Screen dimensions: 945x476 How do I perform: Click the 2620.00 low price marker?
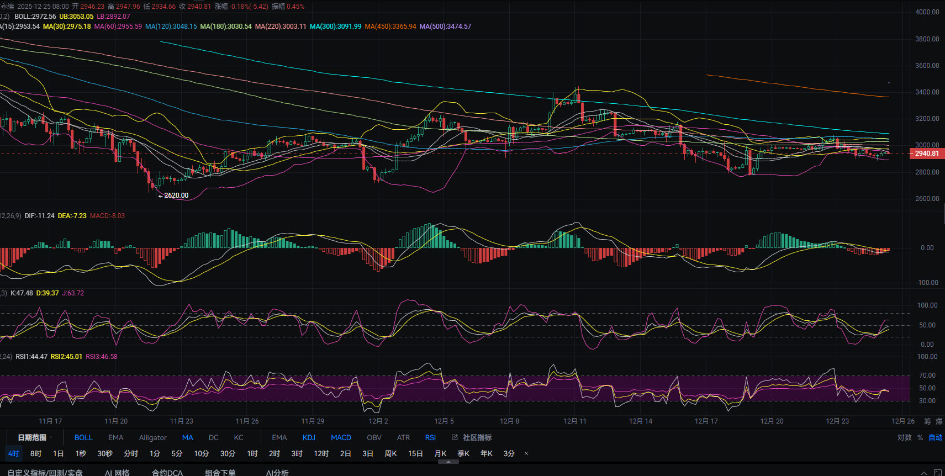[x=176, y=195]
